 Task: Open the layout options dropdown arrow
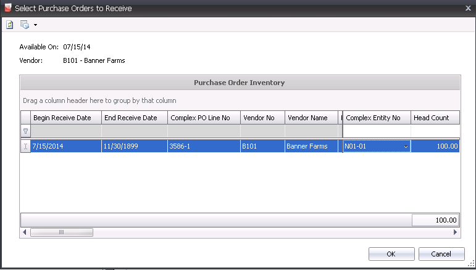pos(35,25)
